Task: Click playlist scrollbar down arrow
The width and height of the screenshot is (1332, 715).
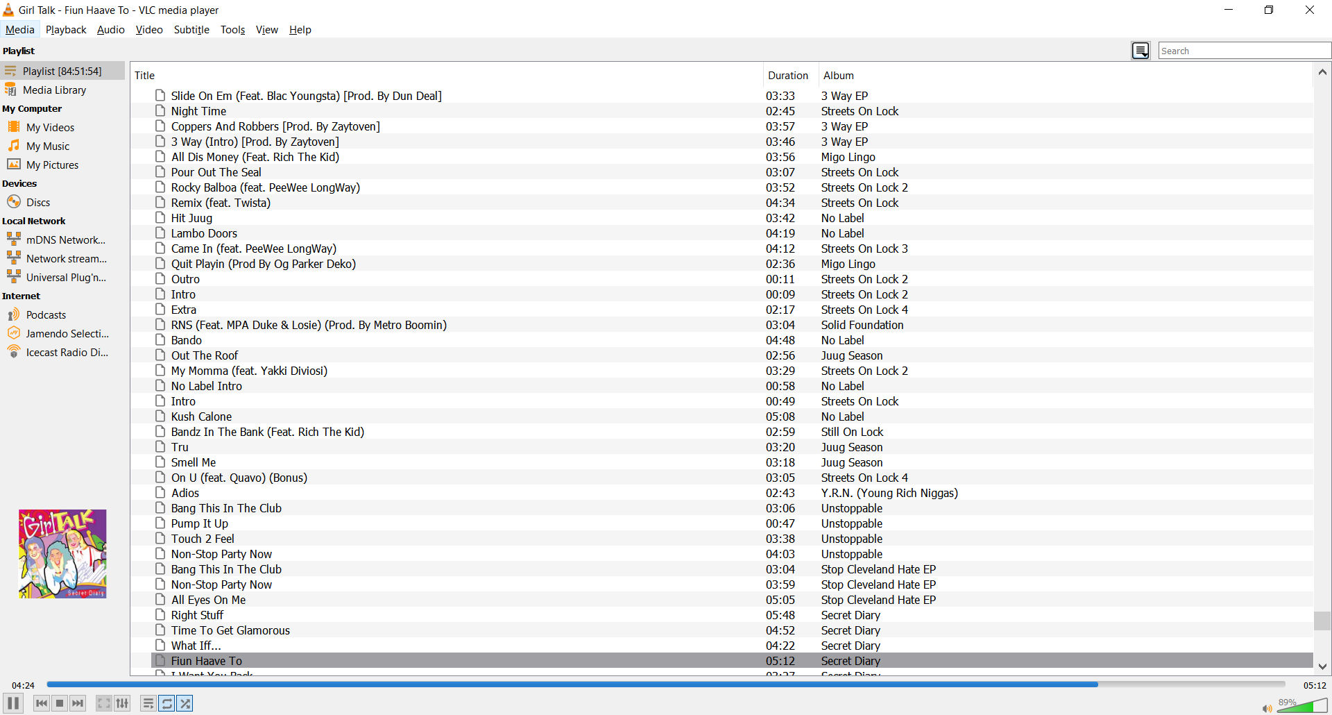Action: [x=1322, y=666]
